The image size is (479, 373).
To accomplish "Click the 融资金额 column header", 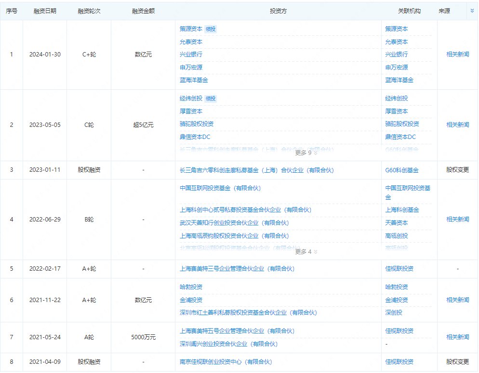I will click(x=143, y=11).
